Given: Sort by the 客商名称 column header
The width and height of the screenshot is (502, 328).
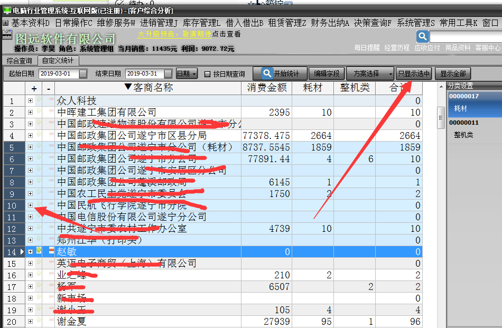Looking at the screenshot, I should pos(148,88).
